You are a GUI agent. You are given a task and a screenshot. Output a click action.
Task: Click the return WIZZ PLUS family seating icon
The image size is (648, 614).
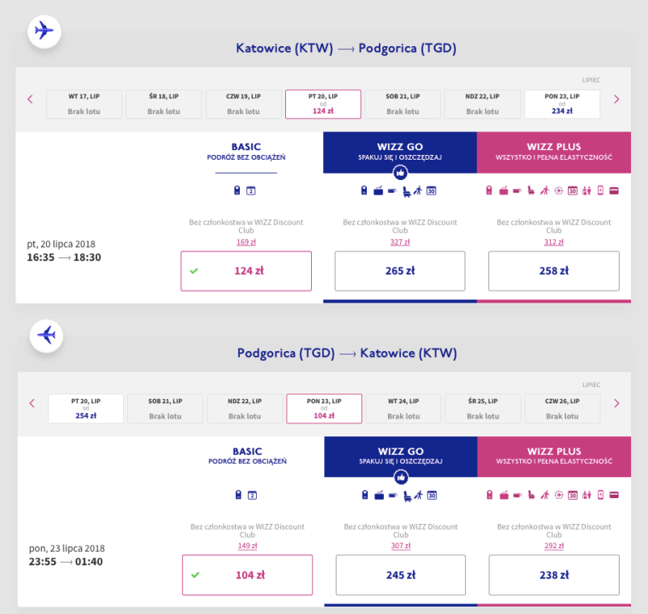point(586,496)
